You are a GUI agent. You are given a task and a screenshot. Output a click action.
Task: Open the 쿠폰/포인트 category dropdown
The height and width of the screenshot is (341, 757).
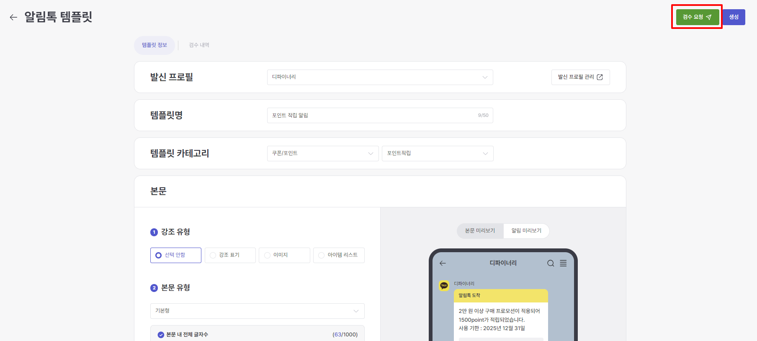click(x=323, y=153)
